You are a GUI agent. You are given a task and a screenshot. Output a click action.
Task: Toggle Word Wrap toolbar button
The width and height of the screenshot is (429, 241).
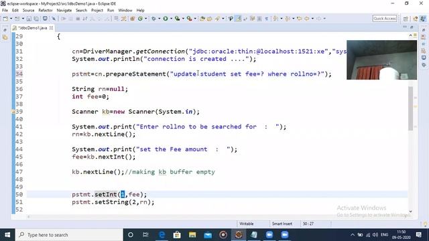pyautogui.click(x=252, y=19)
